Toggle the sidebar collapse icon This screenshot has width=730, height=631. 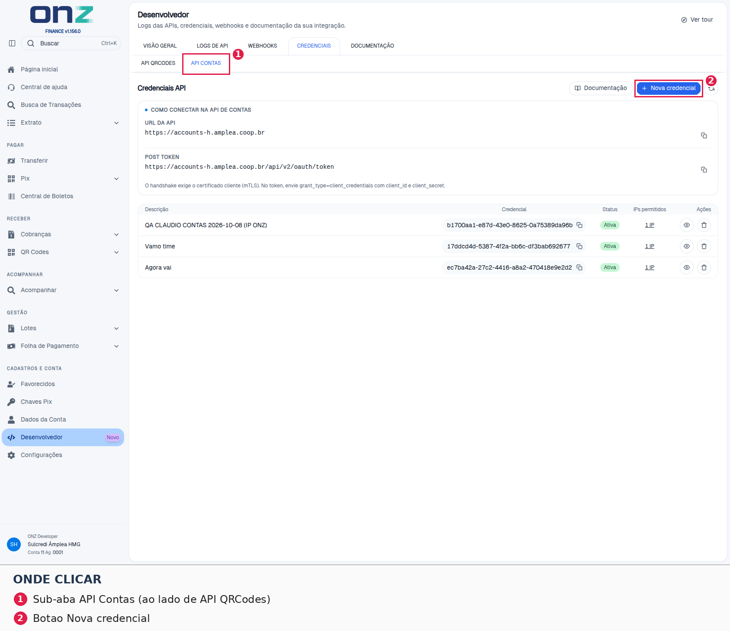12,43
